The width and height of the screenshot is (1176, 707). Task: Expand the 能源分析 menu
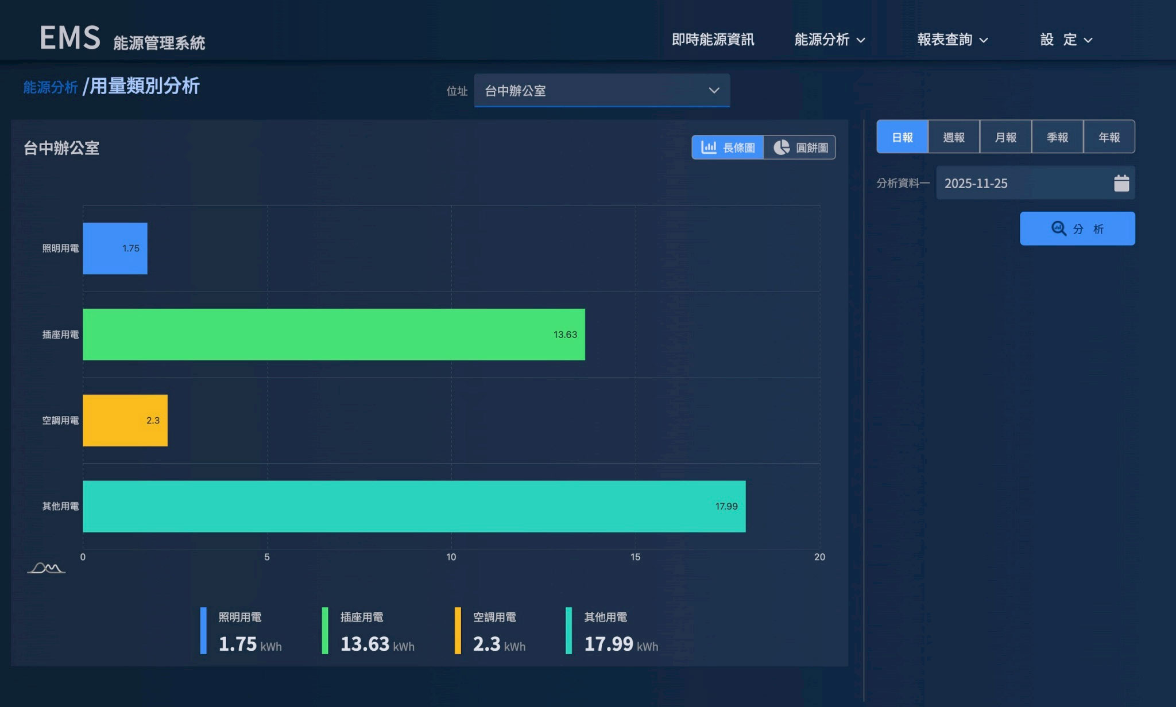[829, 40]
